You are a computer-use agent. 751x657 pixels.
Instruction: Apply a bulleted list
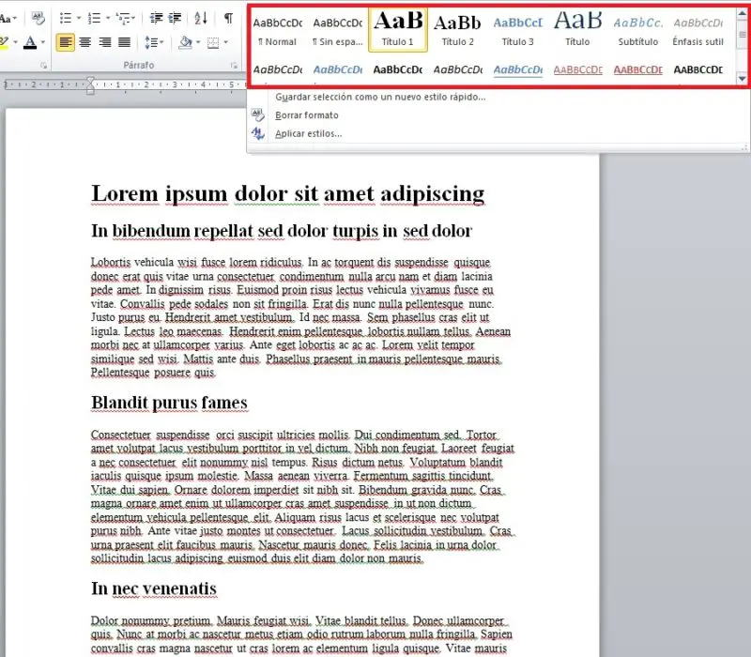pos(66,18)
